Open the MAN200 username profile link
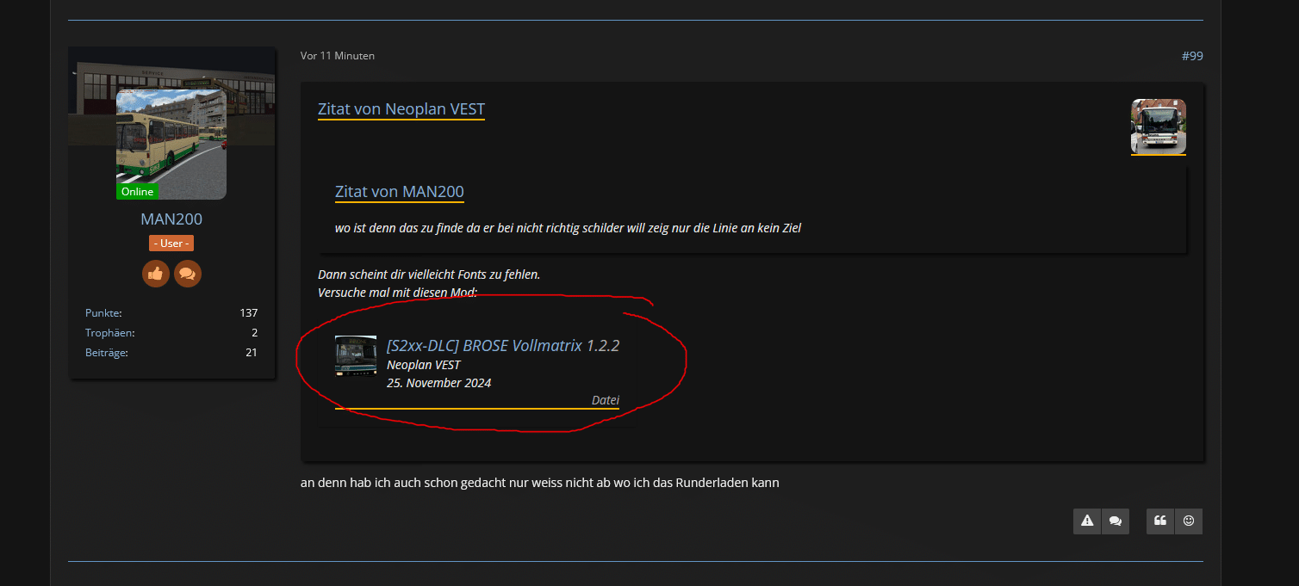This screenshot has height=586, width=1299. click(x=171, y=219)
